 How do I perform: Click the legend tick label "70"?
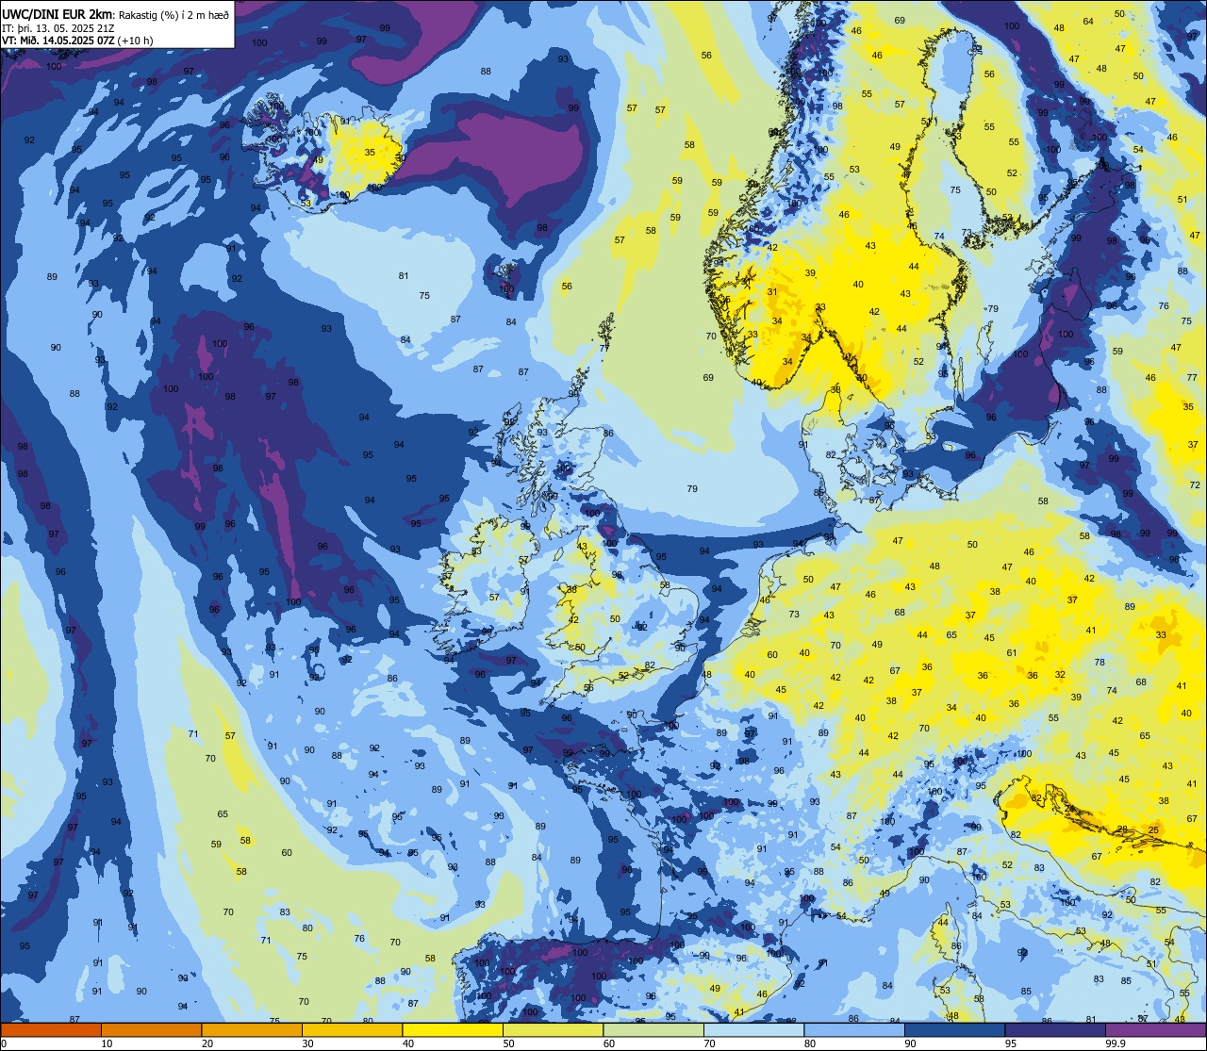tap(709, 1043)
